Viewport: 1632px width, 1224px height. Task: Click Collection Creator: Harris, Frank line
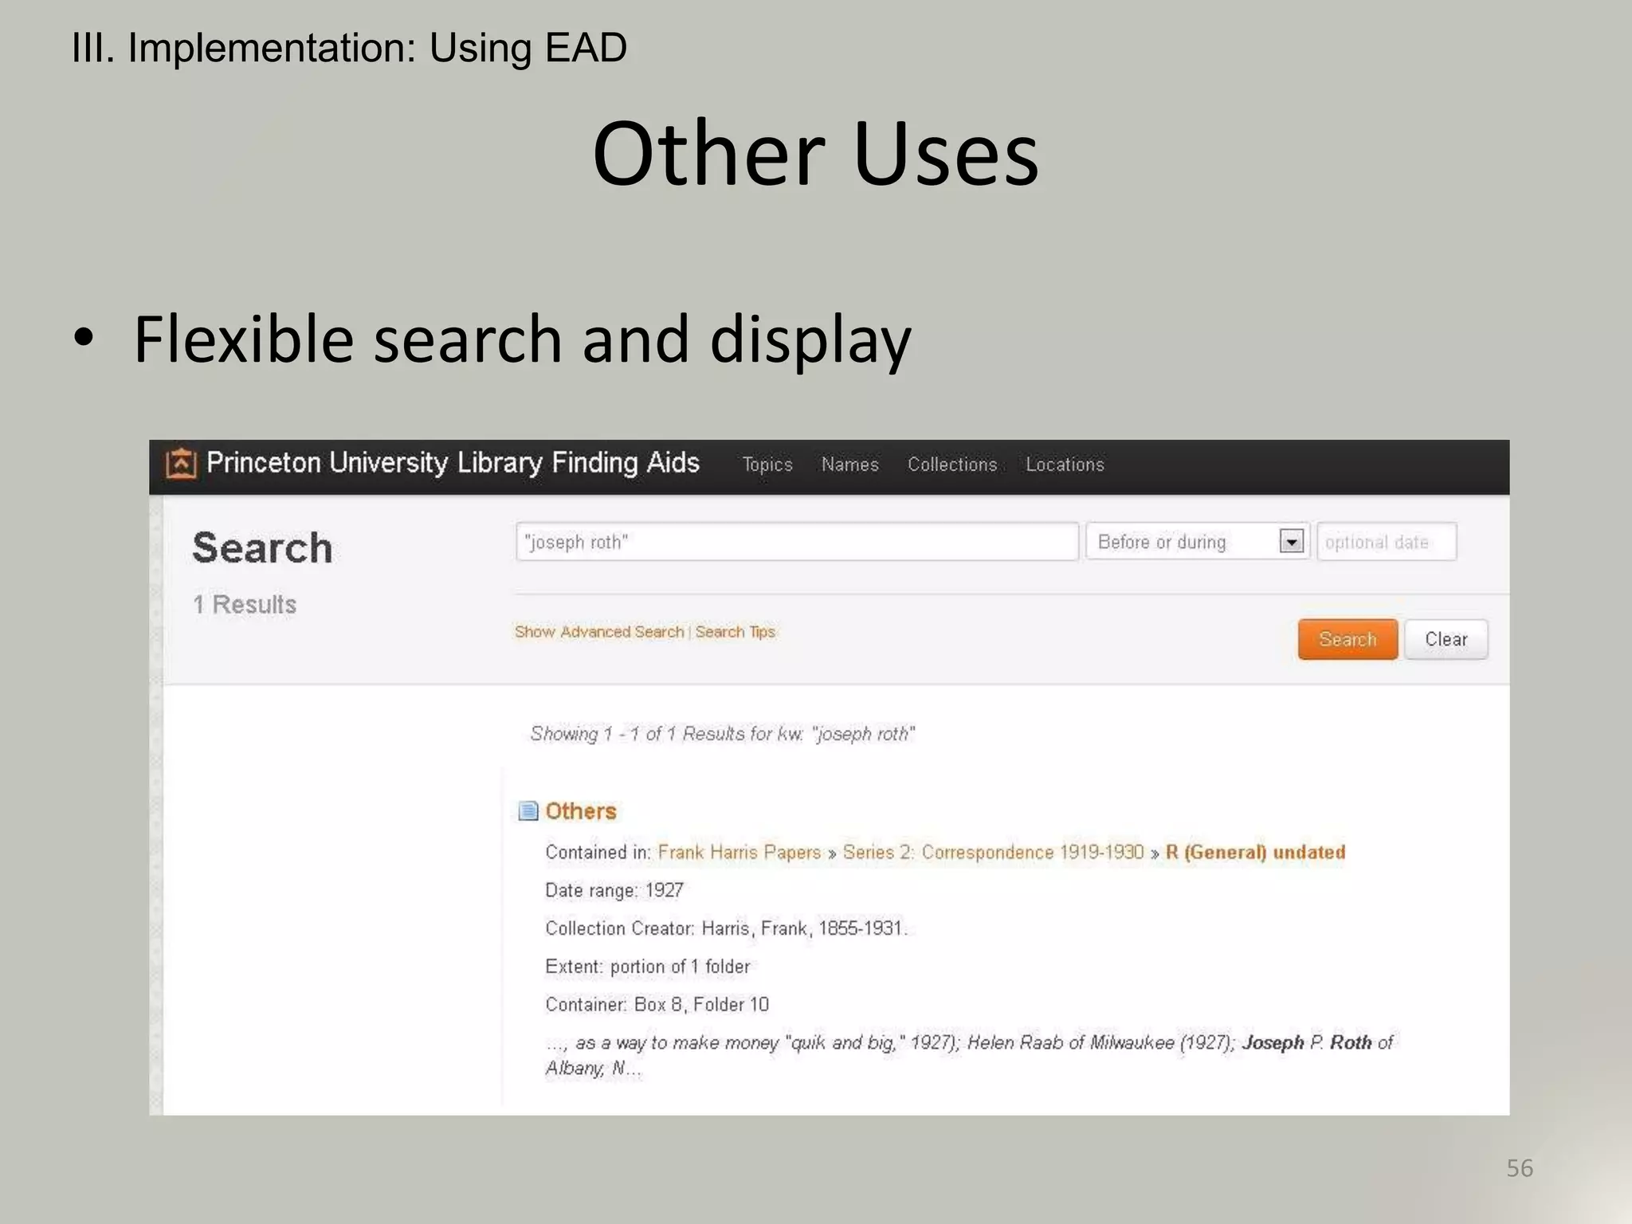726,928
